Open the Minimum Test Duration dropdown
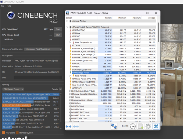 [43, 49]
